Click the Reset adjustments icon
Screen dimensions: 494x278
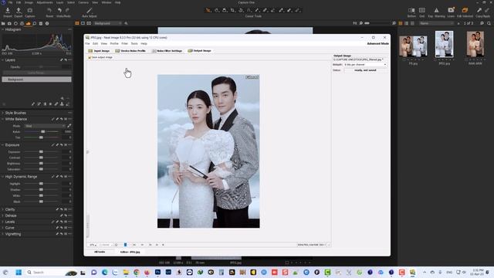49,10
